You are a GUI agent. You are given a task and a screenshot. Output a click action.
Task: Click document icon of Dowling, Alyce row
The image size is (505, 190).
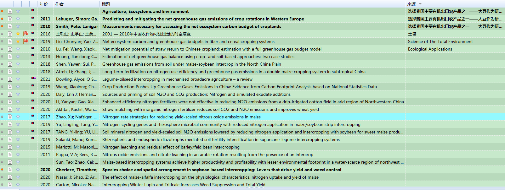click(10, 79)
